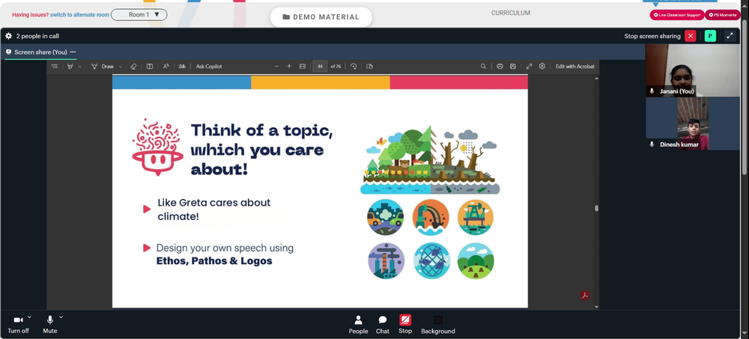Viewport: 749px width, 339px height.
Task: Print the PDF document
Action: click(500, 67)
